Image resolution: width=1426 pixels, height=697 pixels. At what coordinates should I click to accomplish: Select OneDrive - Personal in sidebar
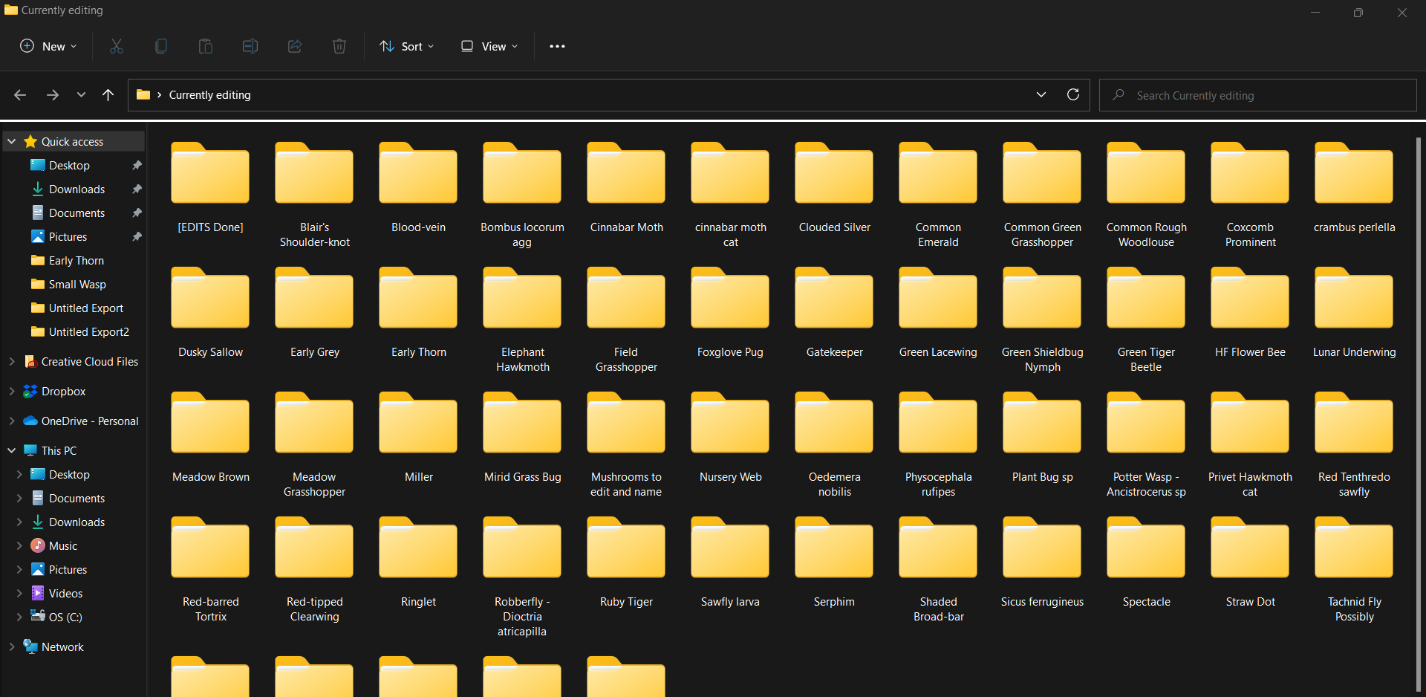tap(90, 421)
